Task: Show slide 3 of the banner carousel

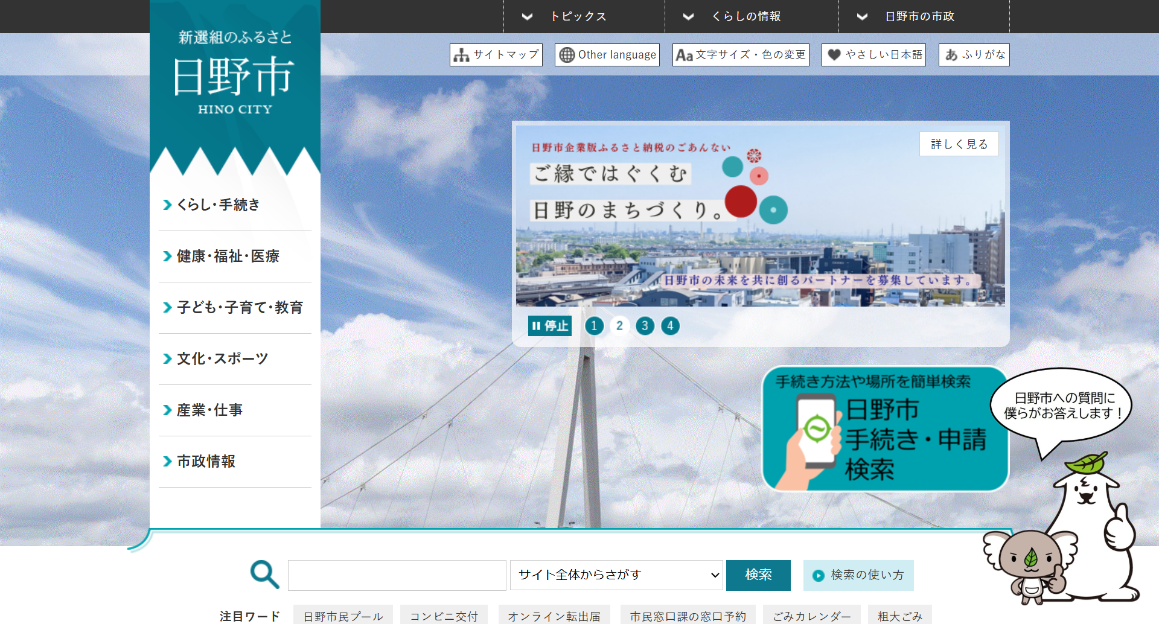Action: (645, 326)
